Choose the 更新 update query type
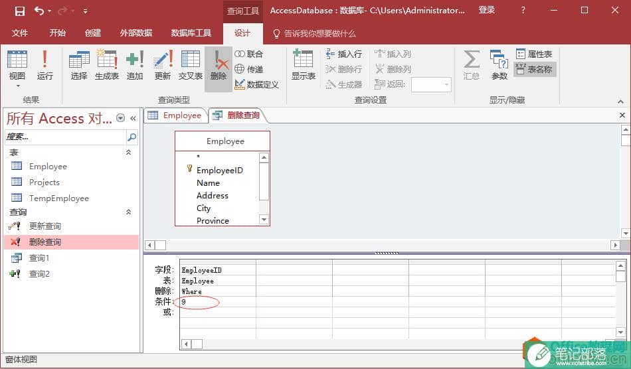This screenshot has width=631, height=369. (163, 65)
